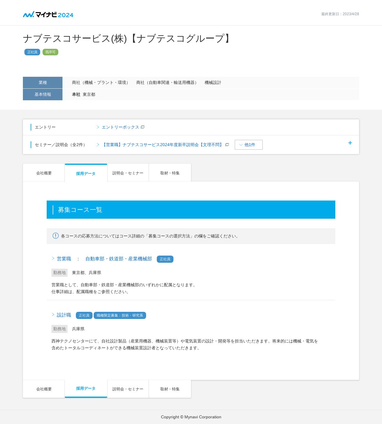382x424 pixels.
Task: Click the Copyright © Mynavi Corporation text
Action: point(191,417)
